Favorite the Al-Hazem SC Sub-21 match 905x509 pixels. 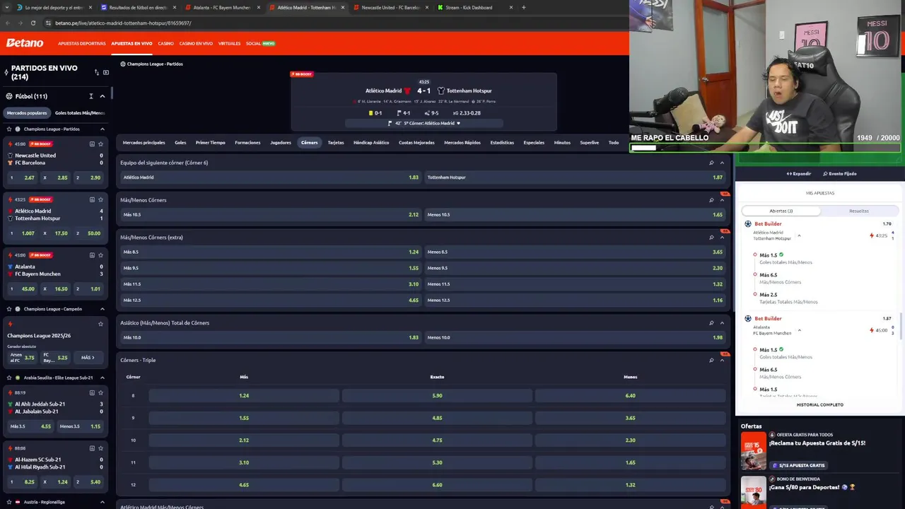(100, 448)
